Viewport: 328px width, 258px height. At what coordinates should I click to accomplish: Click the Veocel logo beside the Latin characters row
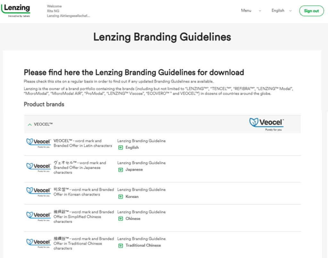coord(38,143)
